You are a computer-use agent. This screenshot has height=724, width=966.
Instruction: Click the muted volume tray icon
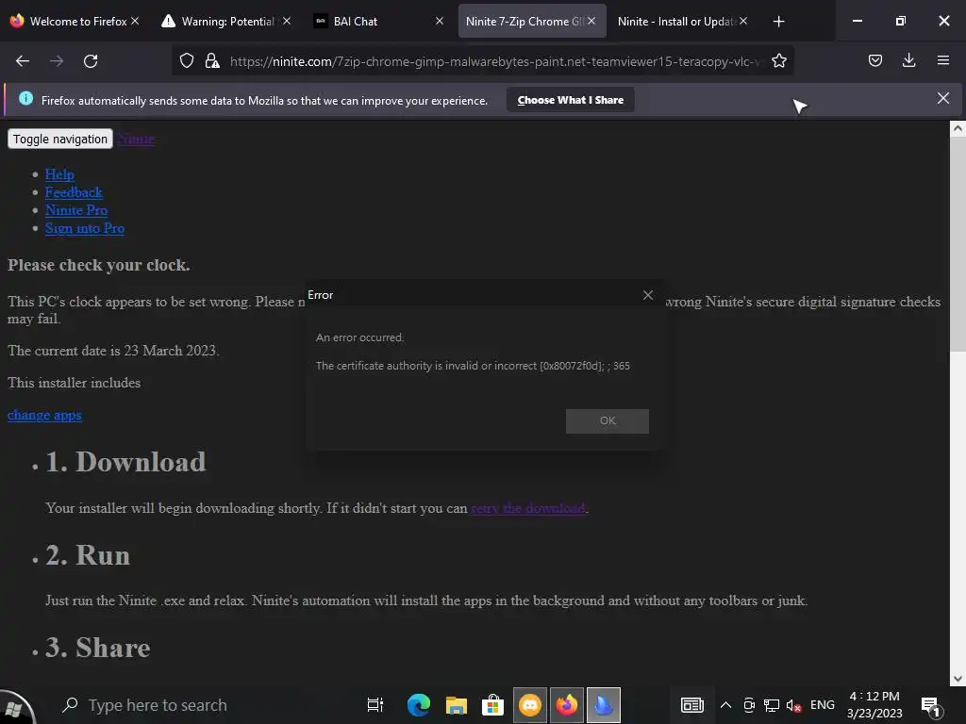point(793,705)
